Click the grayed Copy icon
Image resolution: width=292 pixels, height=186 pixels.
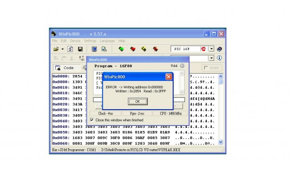tap(56, 58)
